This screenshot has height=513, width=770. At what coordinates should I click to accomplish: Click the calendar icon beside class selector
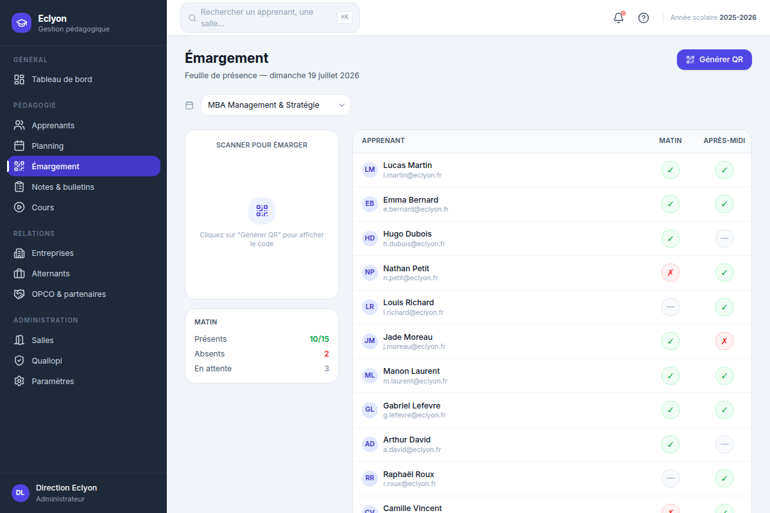[189, 105]
